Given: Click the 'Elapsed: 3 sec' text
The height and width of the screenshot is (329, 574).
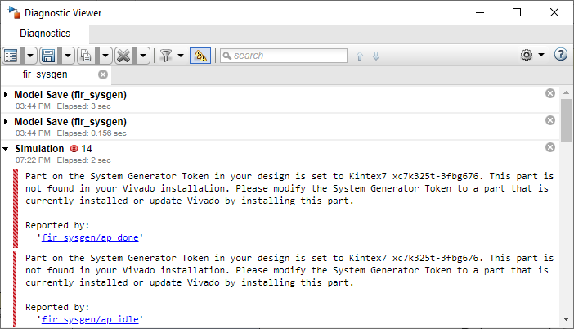Looking at the screenshot, I should click(84, 106).
